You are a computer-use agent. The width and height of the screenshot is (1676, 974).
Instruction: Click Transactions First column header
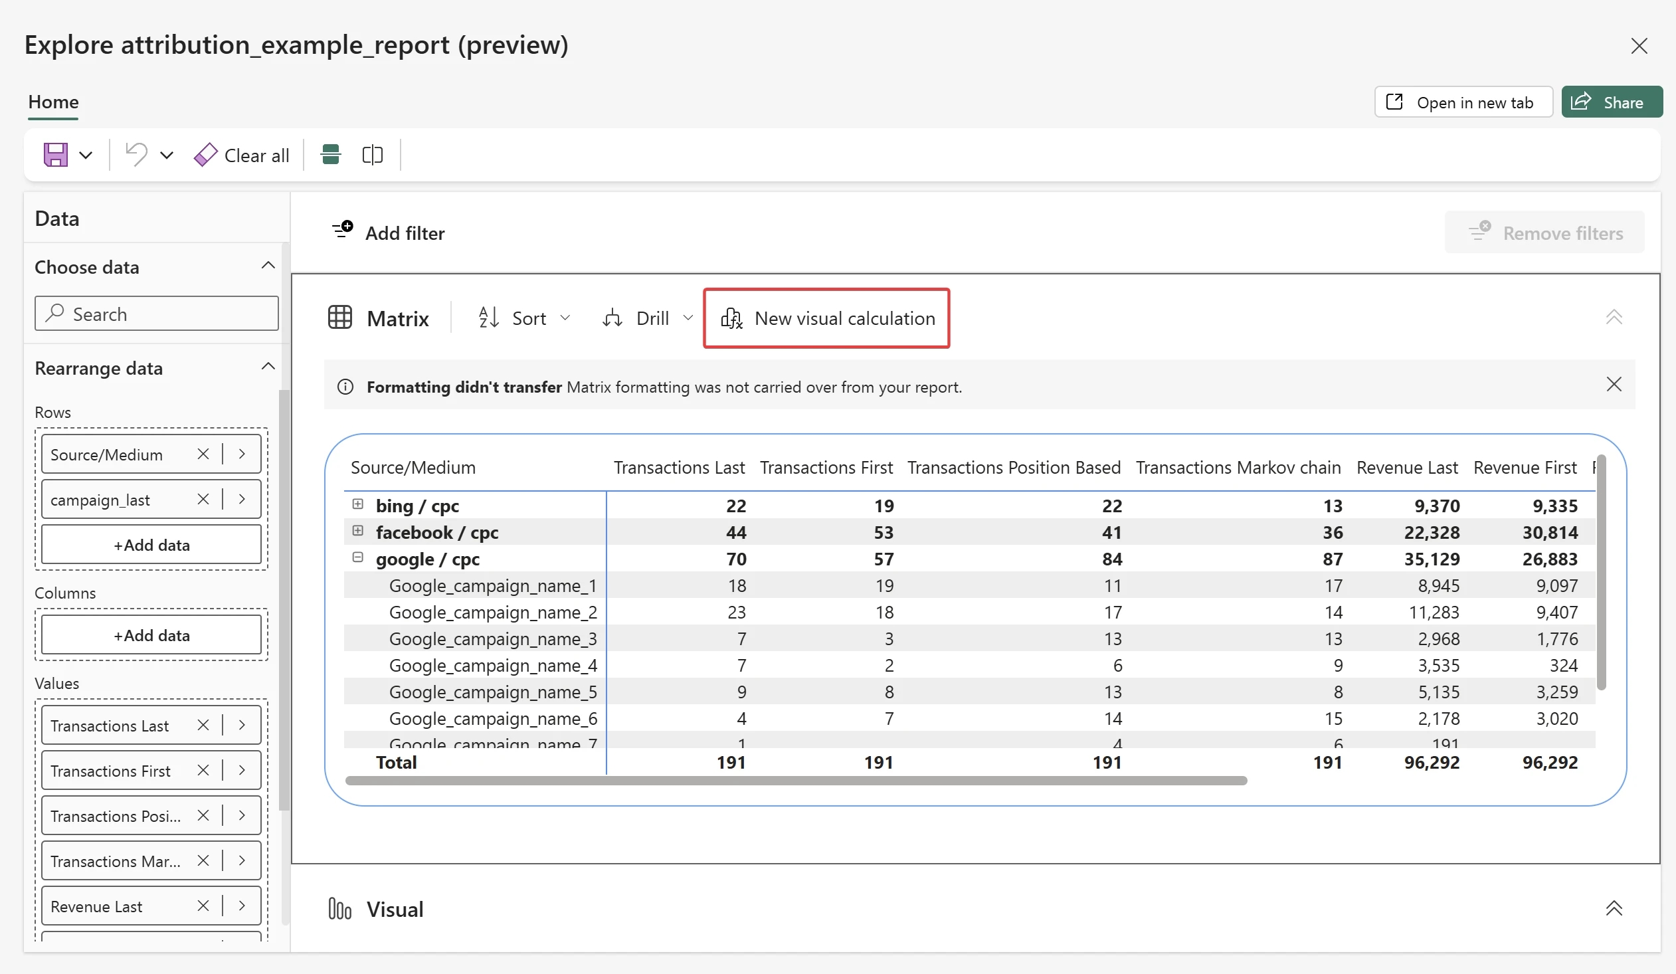click(826, 468)
